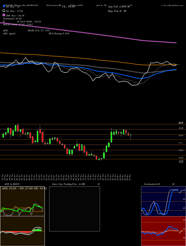This screenshot has width=186, height=246.
Task: Select the '200 Day - 24.19' legend text
Action: click(15, 15)
